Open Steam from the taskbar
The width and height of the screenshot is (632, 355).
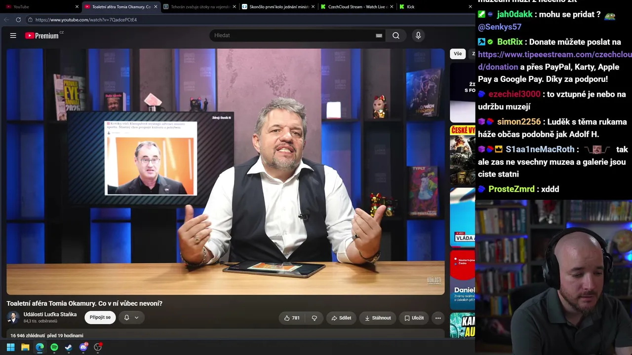pyautogui.click(x=69, y=347)
